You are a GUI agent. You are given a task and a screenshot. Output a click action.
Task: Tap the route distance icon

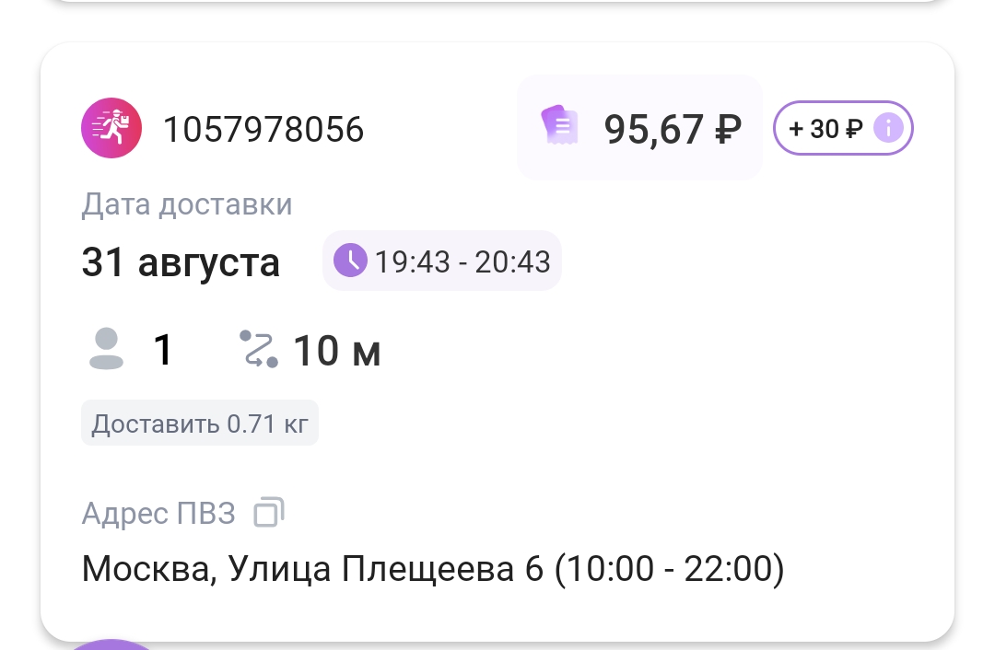[x=259, y=350]
